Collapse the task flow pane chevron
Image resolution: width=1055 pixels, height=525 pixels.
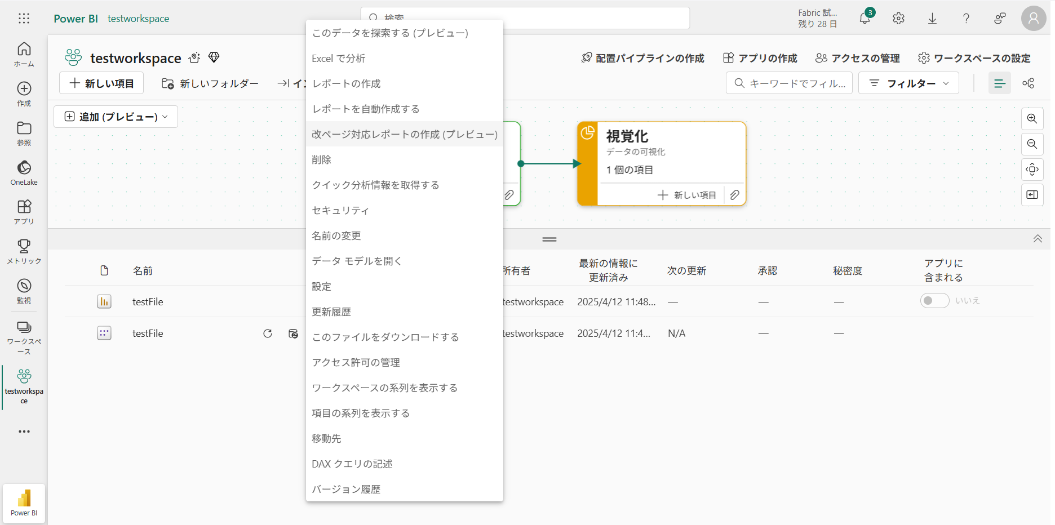[x=1038, y=239]
